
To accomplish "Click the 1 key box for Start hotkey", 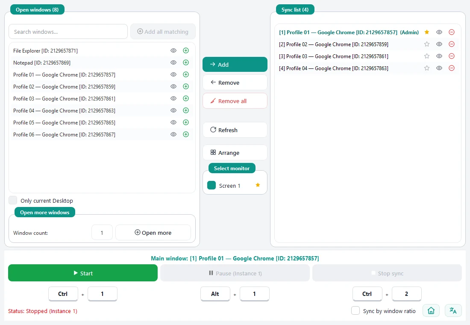I will (102, 294).
